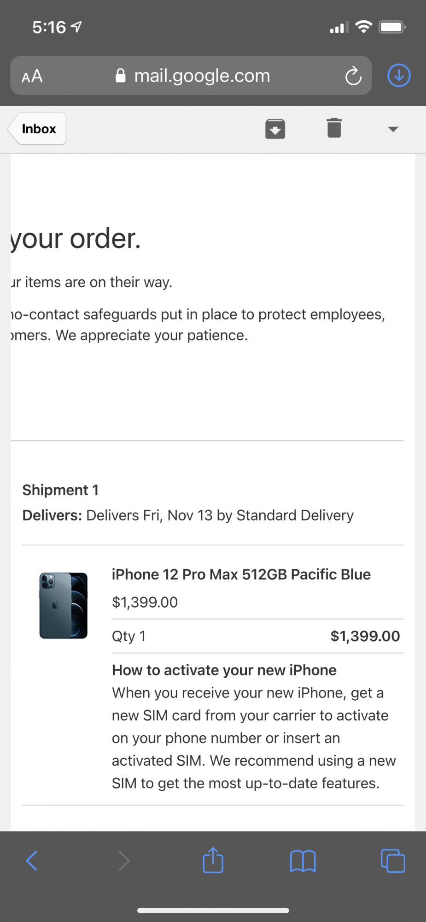The image size is (426, 922).
Task: Tap the Safari downloads icon
Action: tap(399, 76)
